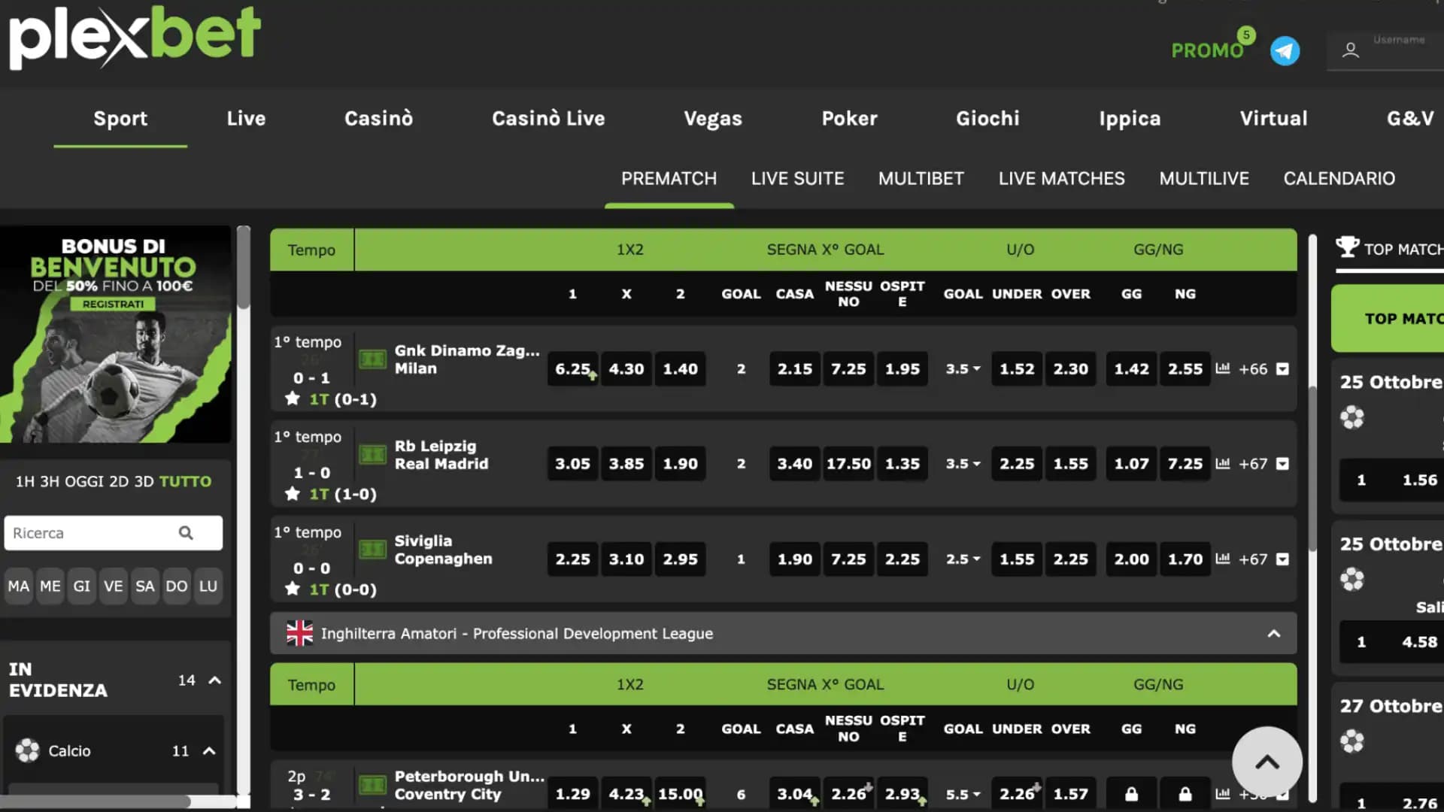Screen dimensions: 1444x812
Task: Click the England flag on the league header
Action: 299,633
